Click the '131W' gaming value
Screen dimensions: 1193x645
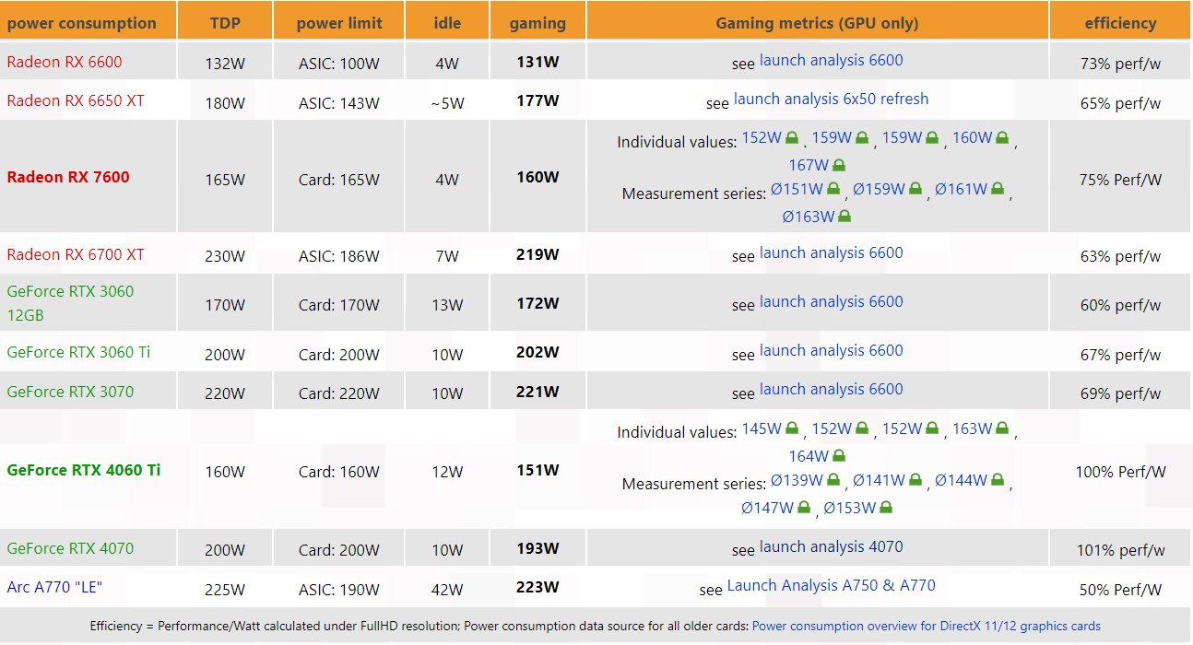coord(537,63)
